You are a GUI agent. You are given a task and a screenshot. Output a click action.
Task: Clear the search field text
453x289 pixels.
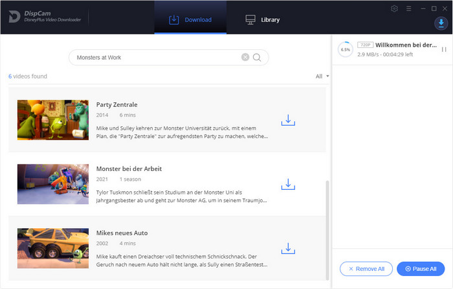[x=245, y=57]
